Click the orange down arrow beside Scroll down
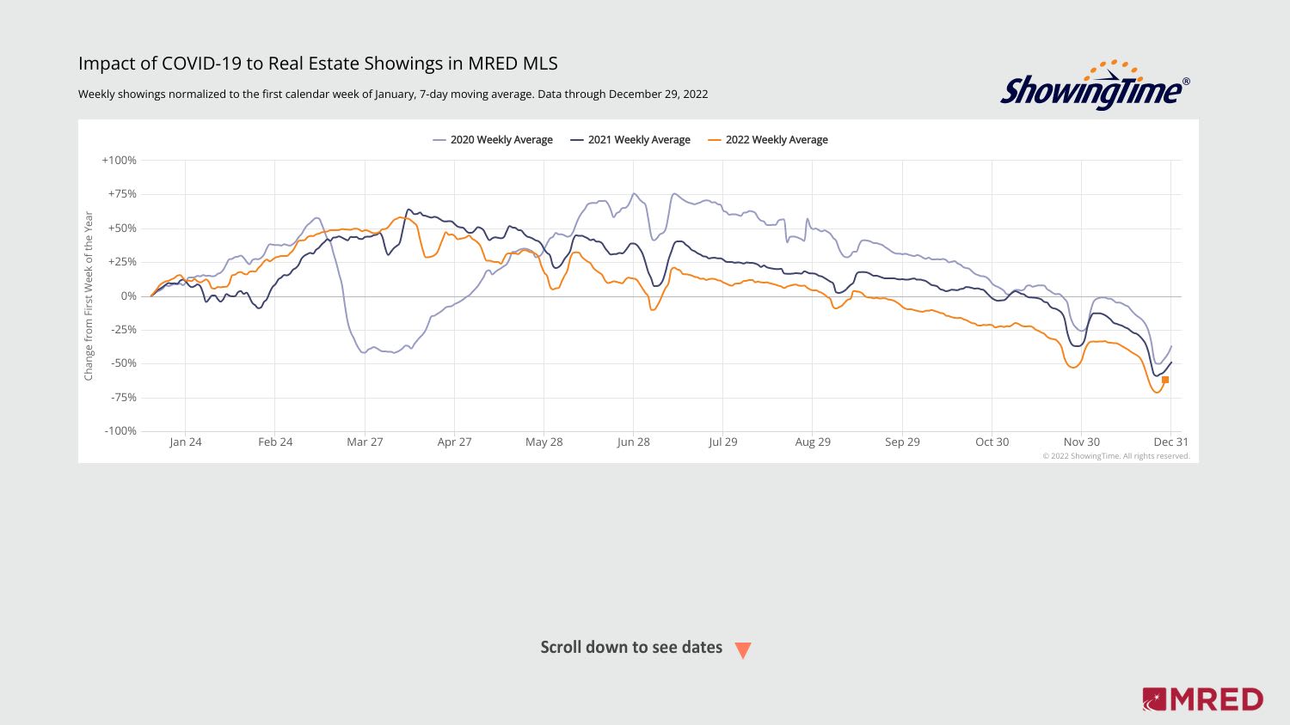 pyautogui.click(x=743, y=650)
